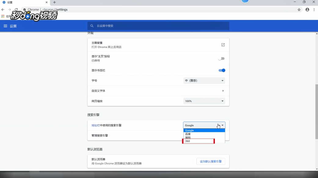This screenshot has height=178, width=318.
Task: Click the 地址栏 link
Action: click(x=96, y=125)
